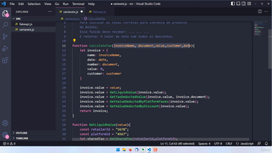Open the Accounts menu icon

coord(5,123)
